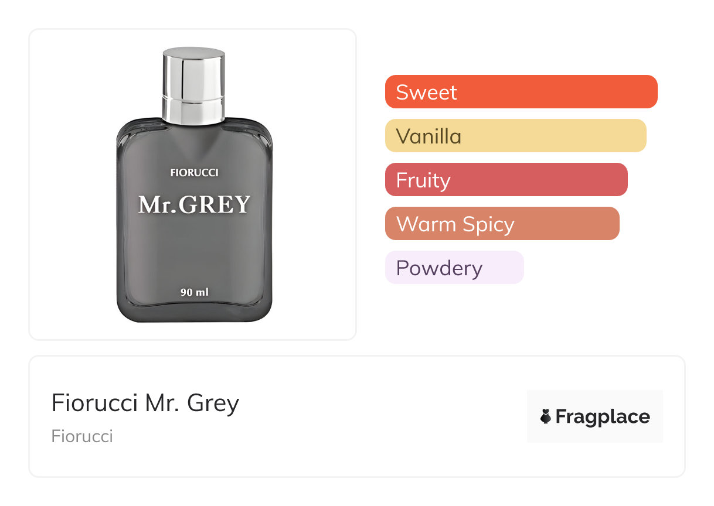Click the Mr.GREY name on the bottle
The height and width of the screenshot is (506, 714).
(194, 204)
